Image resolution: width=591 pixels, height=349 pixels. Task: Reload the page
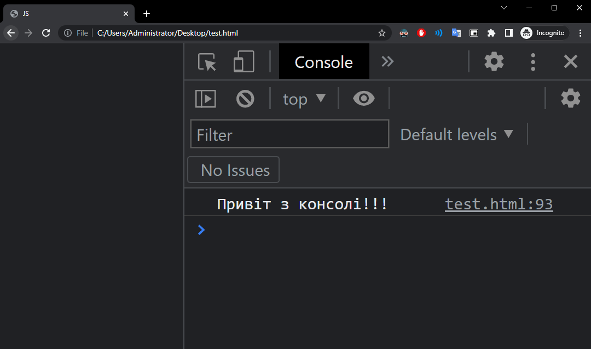click(x=46, y=33)
